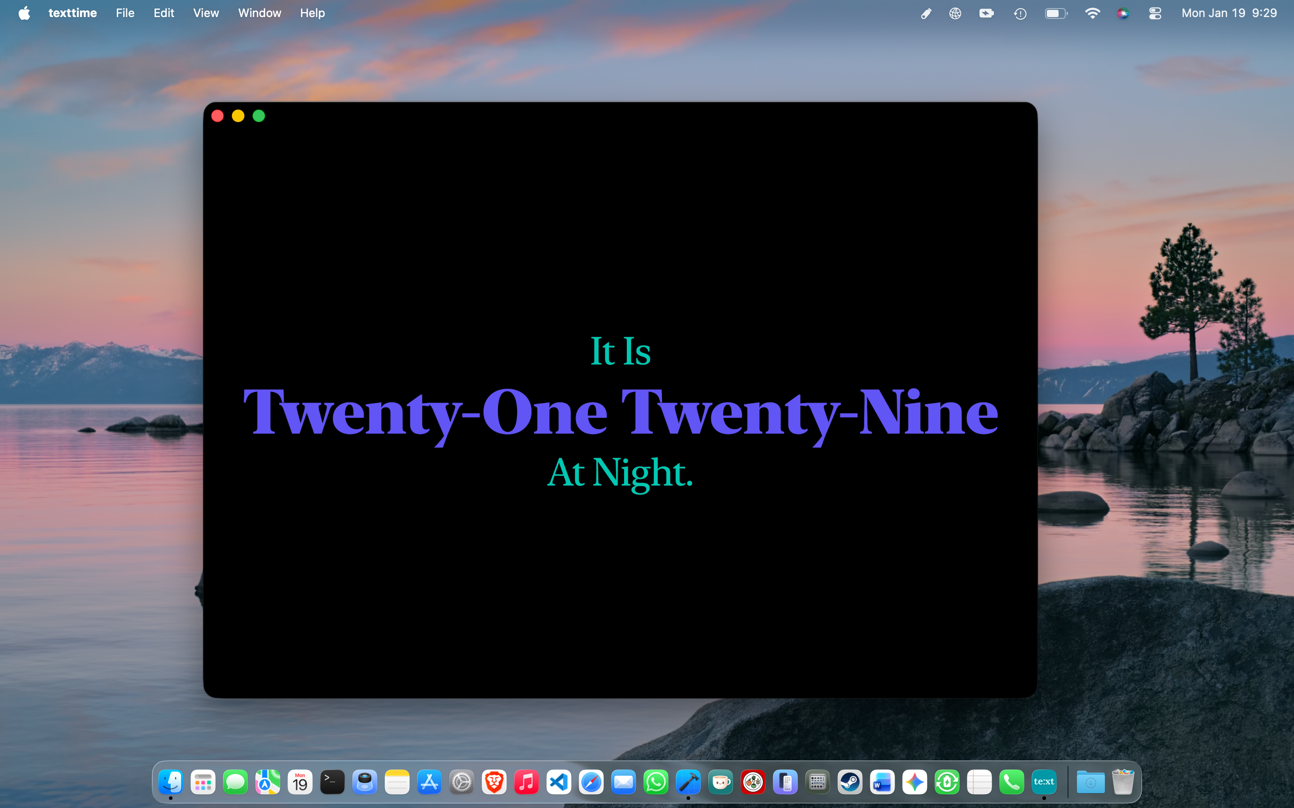Viewport: 1294px width, 808px height.
Task: Open Launchpad from the Dock
Action: pos(203,782)
